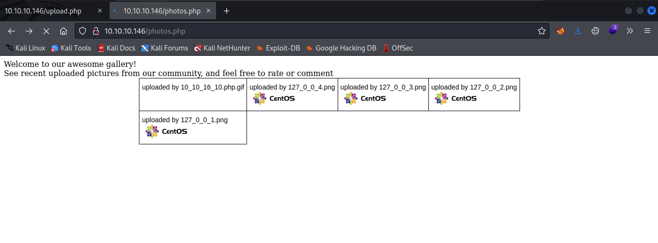This screenshot has height=243, width=658.
Task: Navigate back to the previous page
Action: [12, 31]
